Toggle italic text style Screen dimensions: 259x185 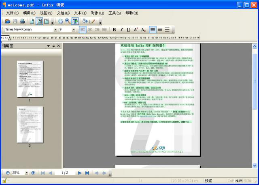pos(121,30)
